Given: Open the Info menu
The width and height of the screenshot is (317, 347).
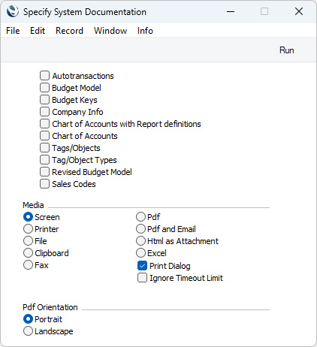Looking at the screenshot, I should click(x=145, y=31).
